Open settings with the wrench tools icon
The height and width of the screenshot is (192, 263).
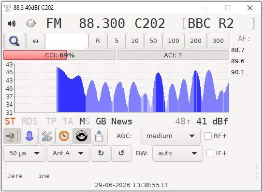click(x=47, y=136)
